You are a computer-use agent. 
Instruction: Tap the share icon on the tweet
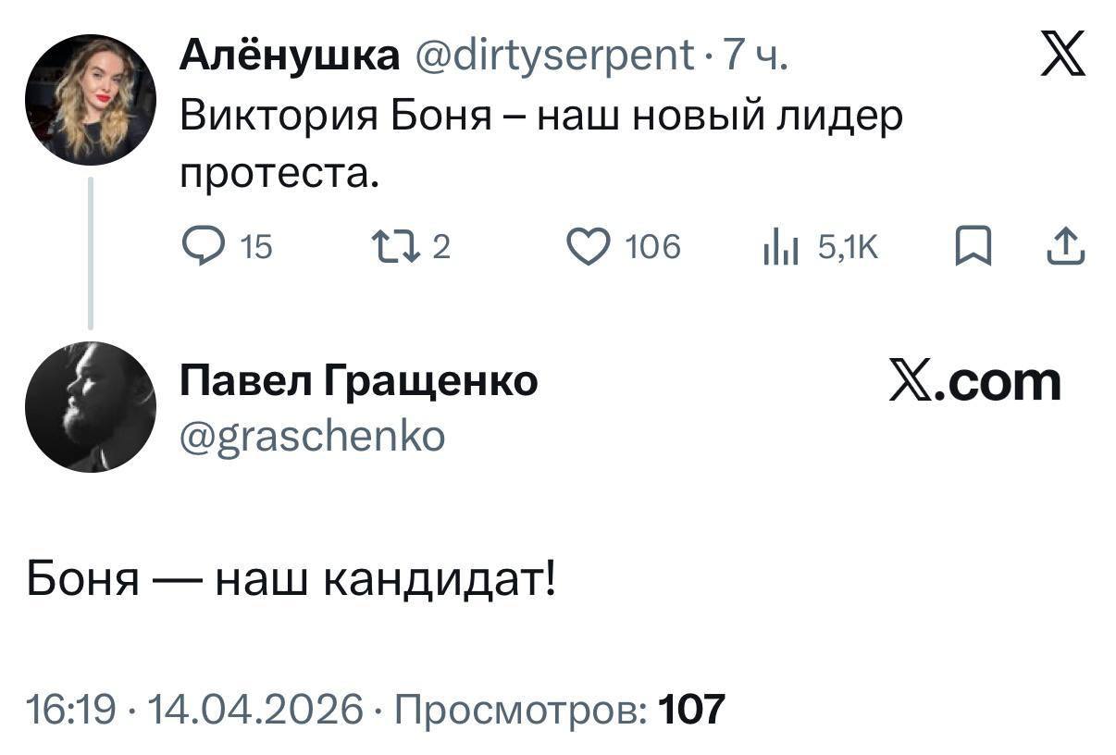click(1067, 247)
